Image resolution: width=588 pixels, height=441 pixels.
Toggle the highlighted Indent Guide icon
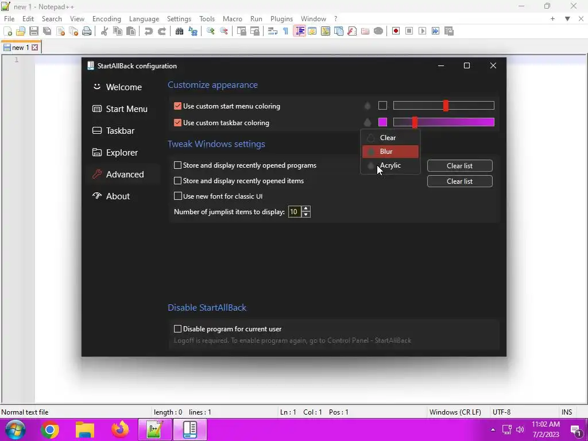(299, 31)
